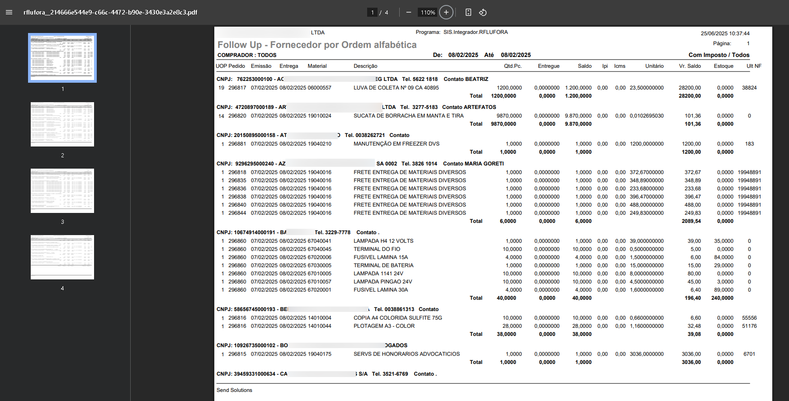This screenshot has height=401, width=789.
Task: Click the 'Tel. 3521-6769' phone text
Action: click(390, 374)
